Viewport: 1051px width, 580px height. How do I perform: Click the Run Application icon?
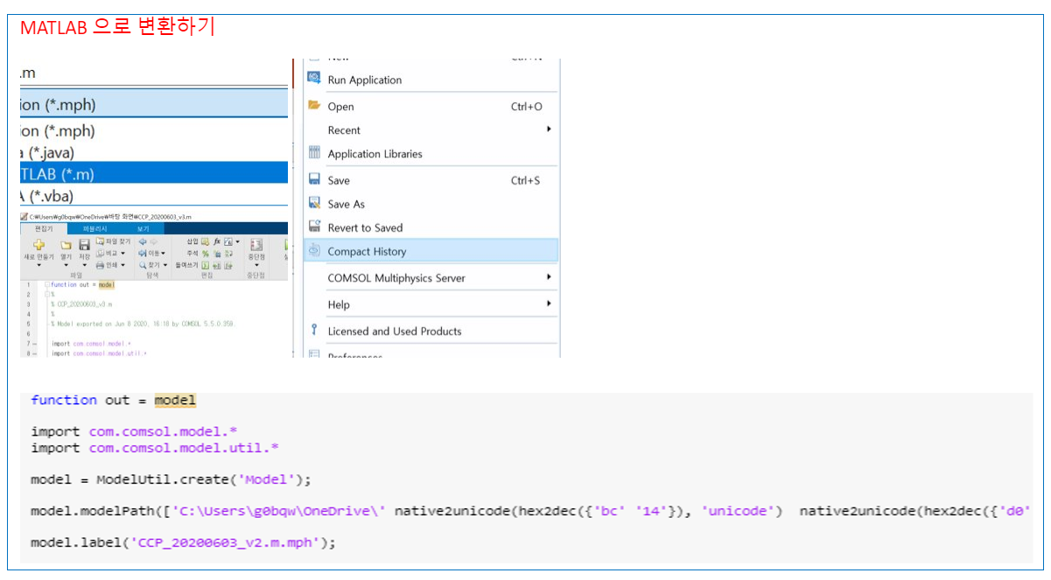point(314,79)
